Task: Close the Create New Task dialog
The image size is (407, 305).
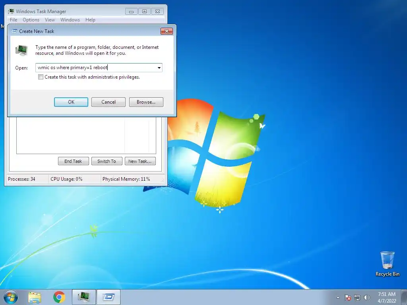Action: (167, 31)
